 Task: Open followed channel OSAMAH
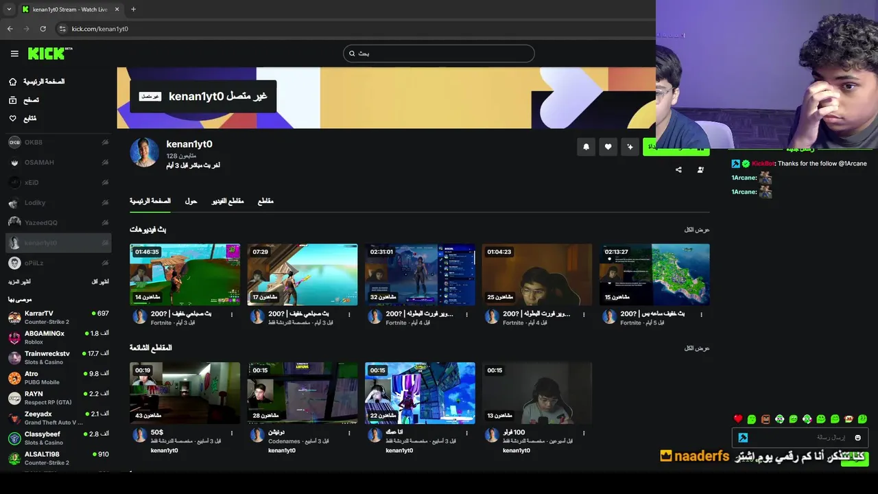pos(58,163)
